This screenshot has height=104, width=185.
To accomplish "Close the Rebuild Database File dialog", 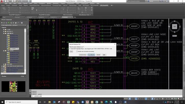I will [115, 44].
